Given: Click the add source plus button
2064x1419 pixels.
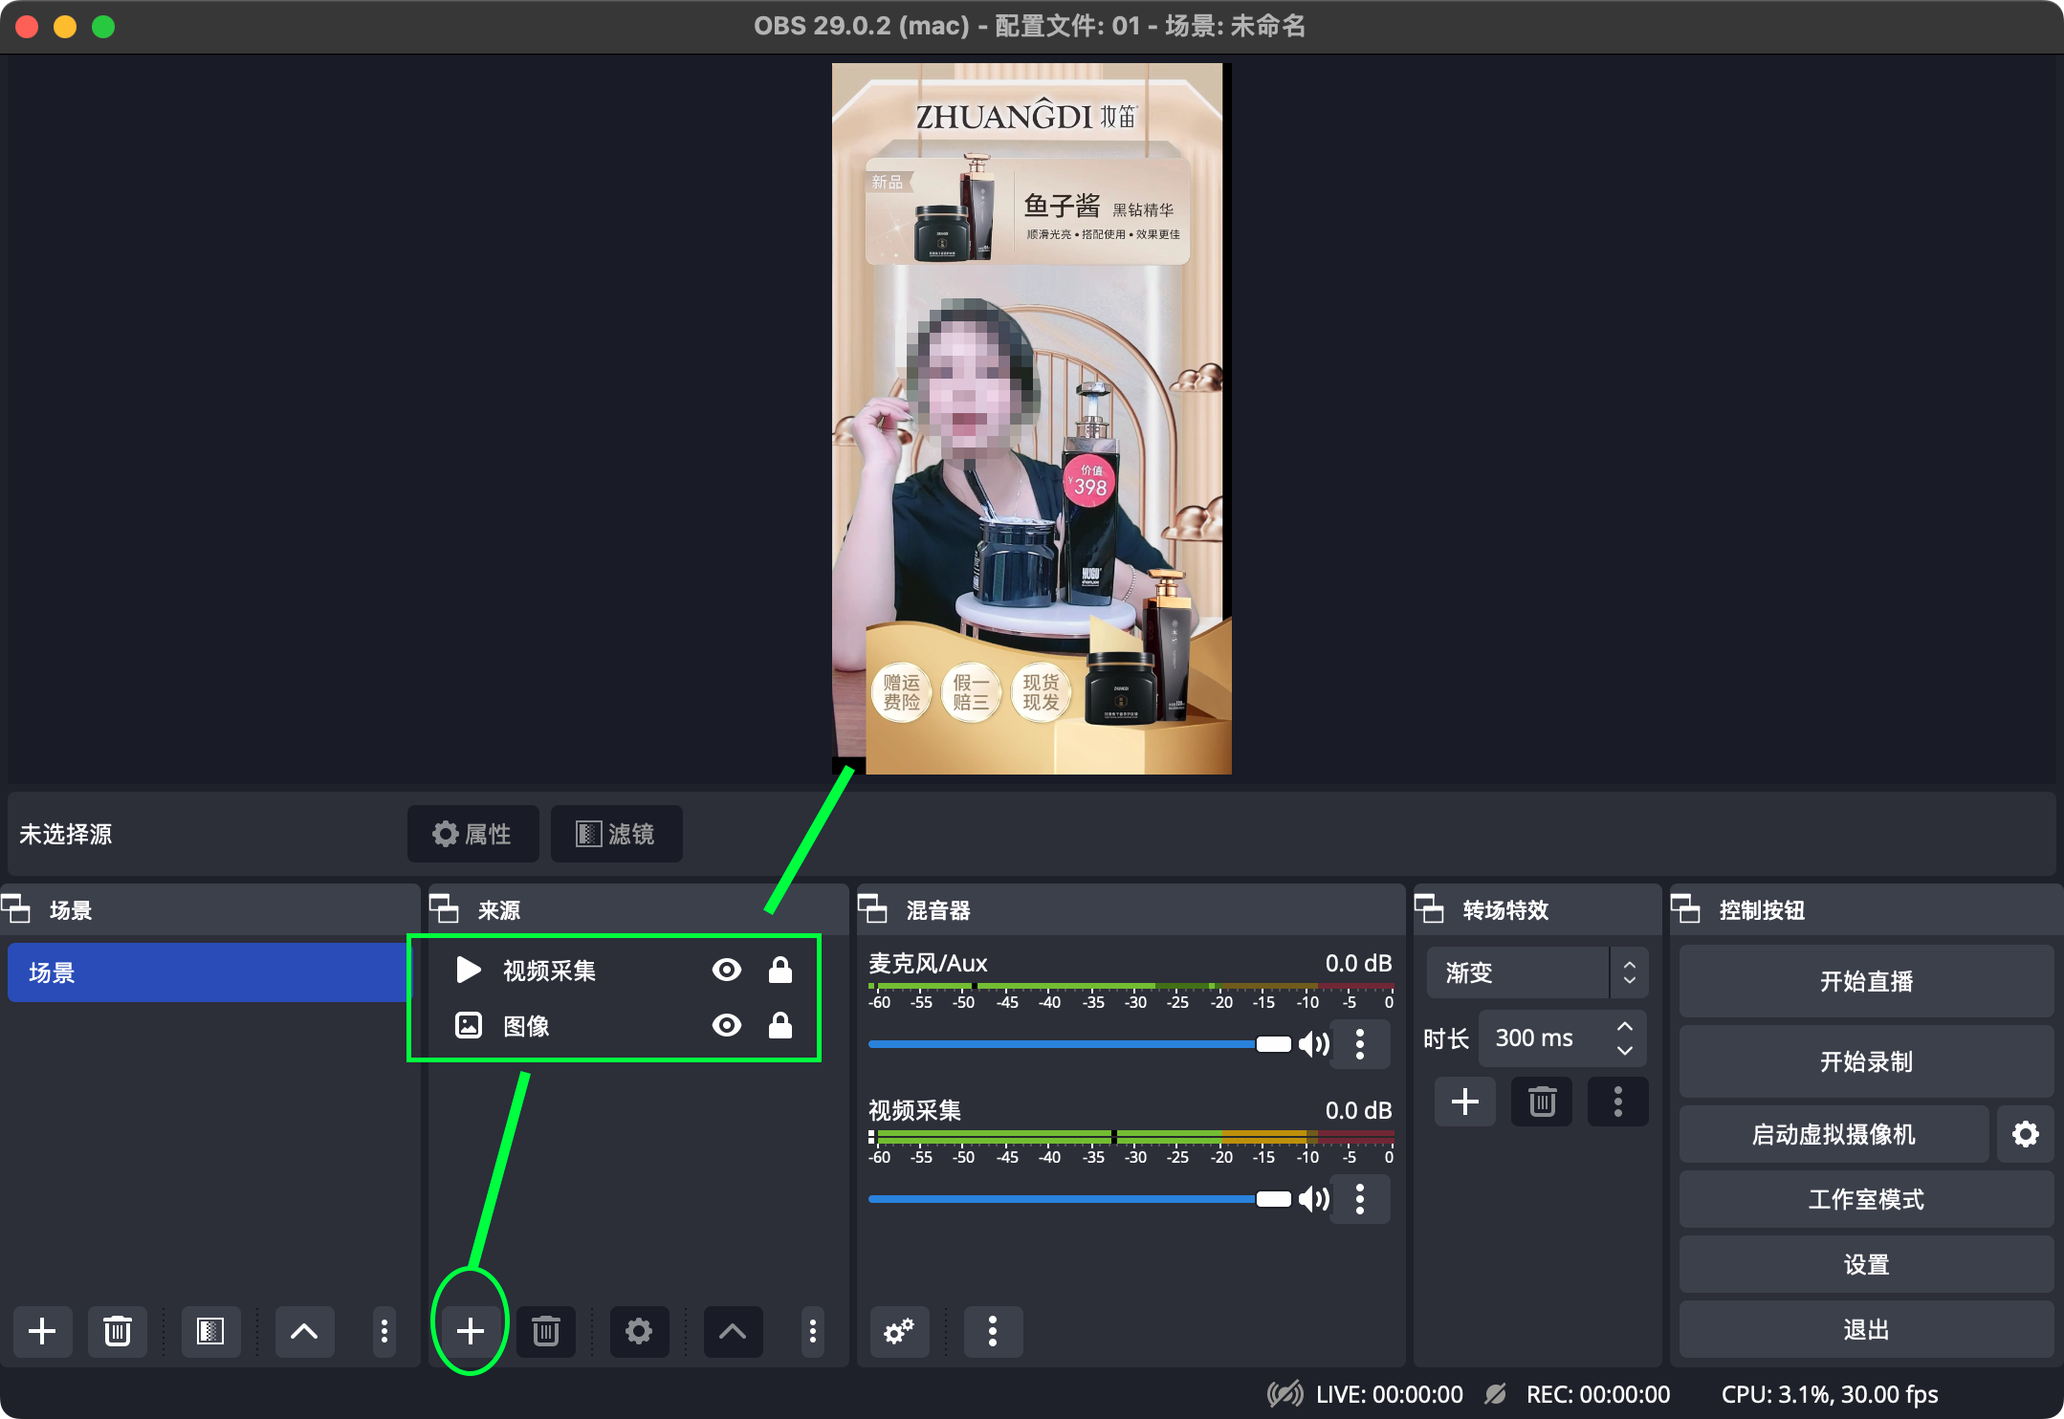Looking at the screenshot, I should [470, 1330].
